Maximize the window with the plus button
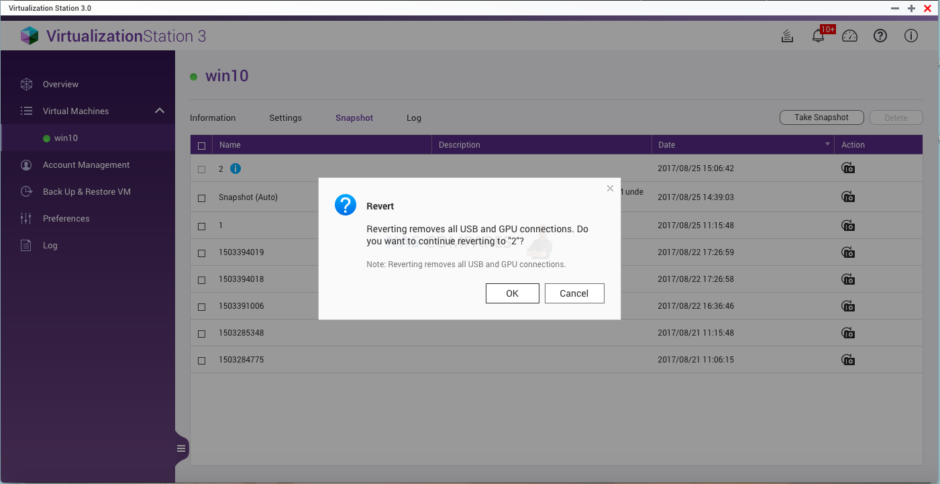940x484 pixels. pos(911,8)
